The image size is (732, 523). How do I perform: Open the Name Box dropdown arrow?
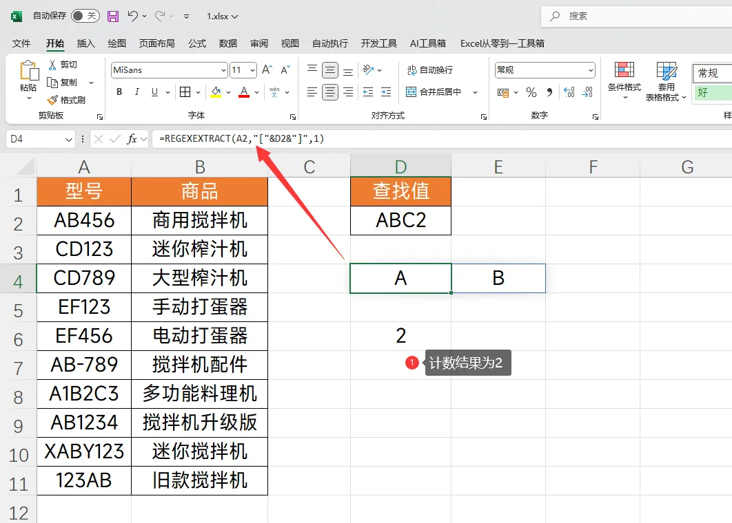click(x=69, y=140)
